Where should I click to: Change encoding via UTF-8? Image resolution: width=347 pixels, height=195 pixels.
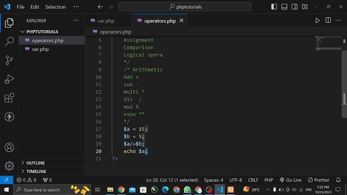click(x=235, y=180)
